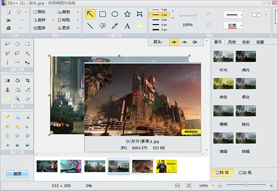
Task: Click the fit to window icon
Action: pos(189,185)
